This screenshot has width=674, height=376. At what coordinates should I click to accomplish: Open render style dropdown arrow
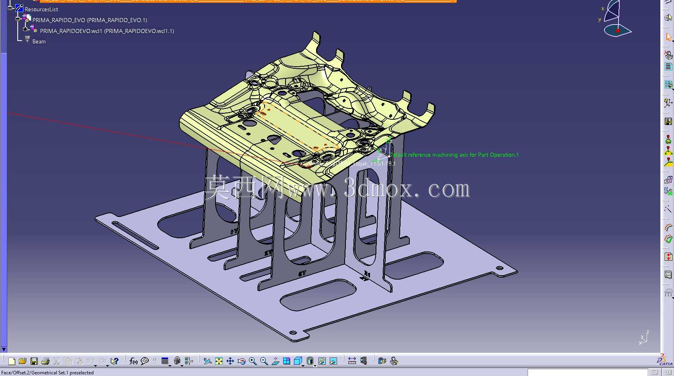point(315,365)
